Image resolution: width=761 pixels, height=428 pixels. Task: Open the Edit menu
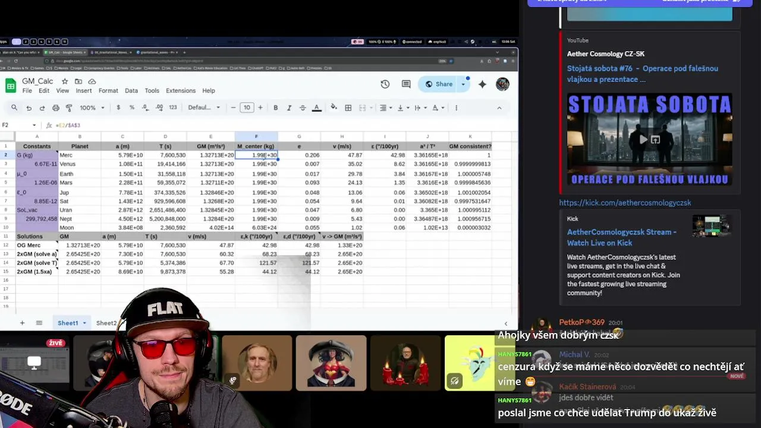coord(44,91)
